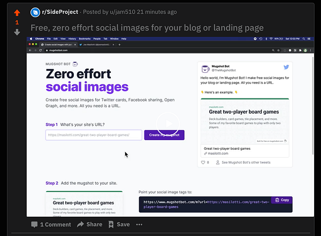The height and width of the screenshot is (236, 321).
Task: Open the r/SideProject subreddit link
Action: click(x=60, y=12)
